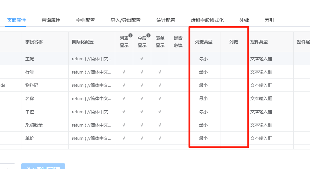
Task: Toggle 字段显示 check for 主键 row
Action: click(x=142, y=59)
